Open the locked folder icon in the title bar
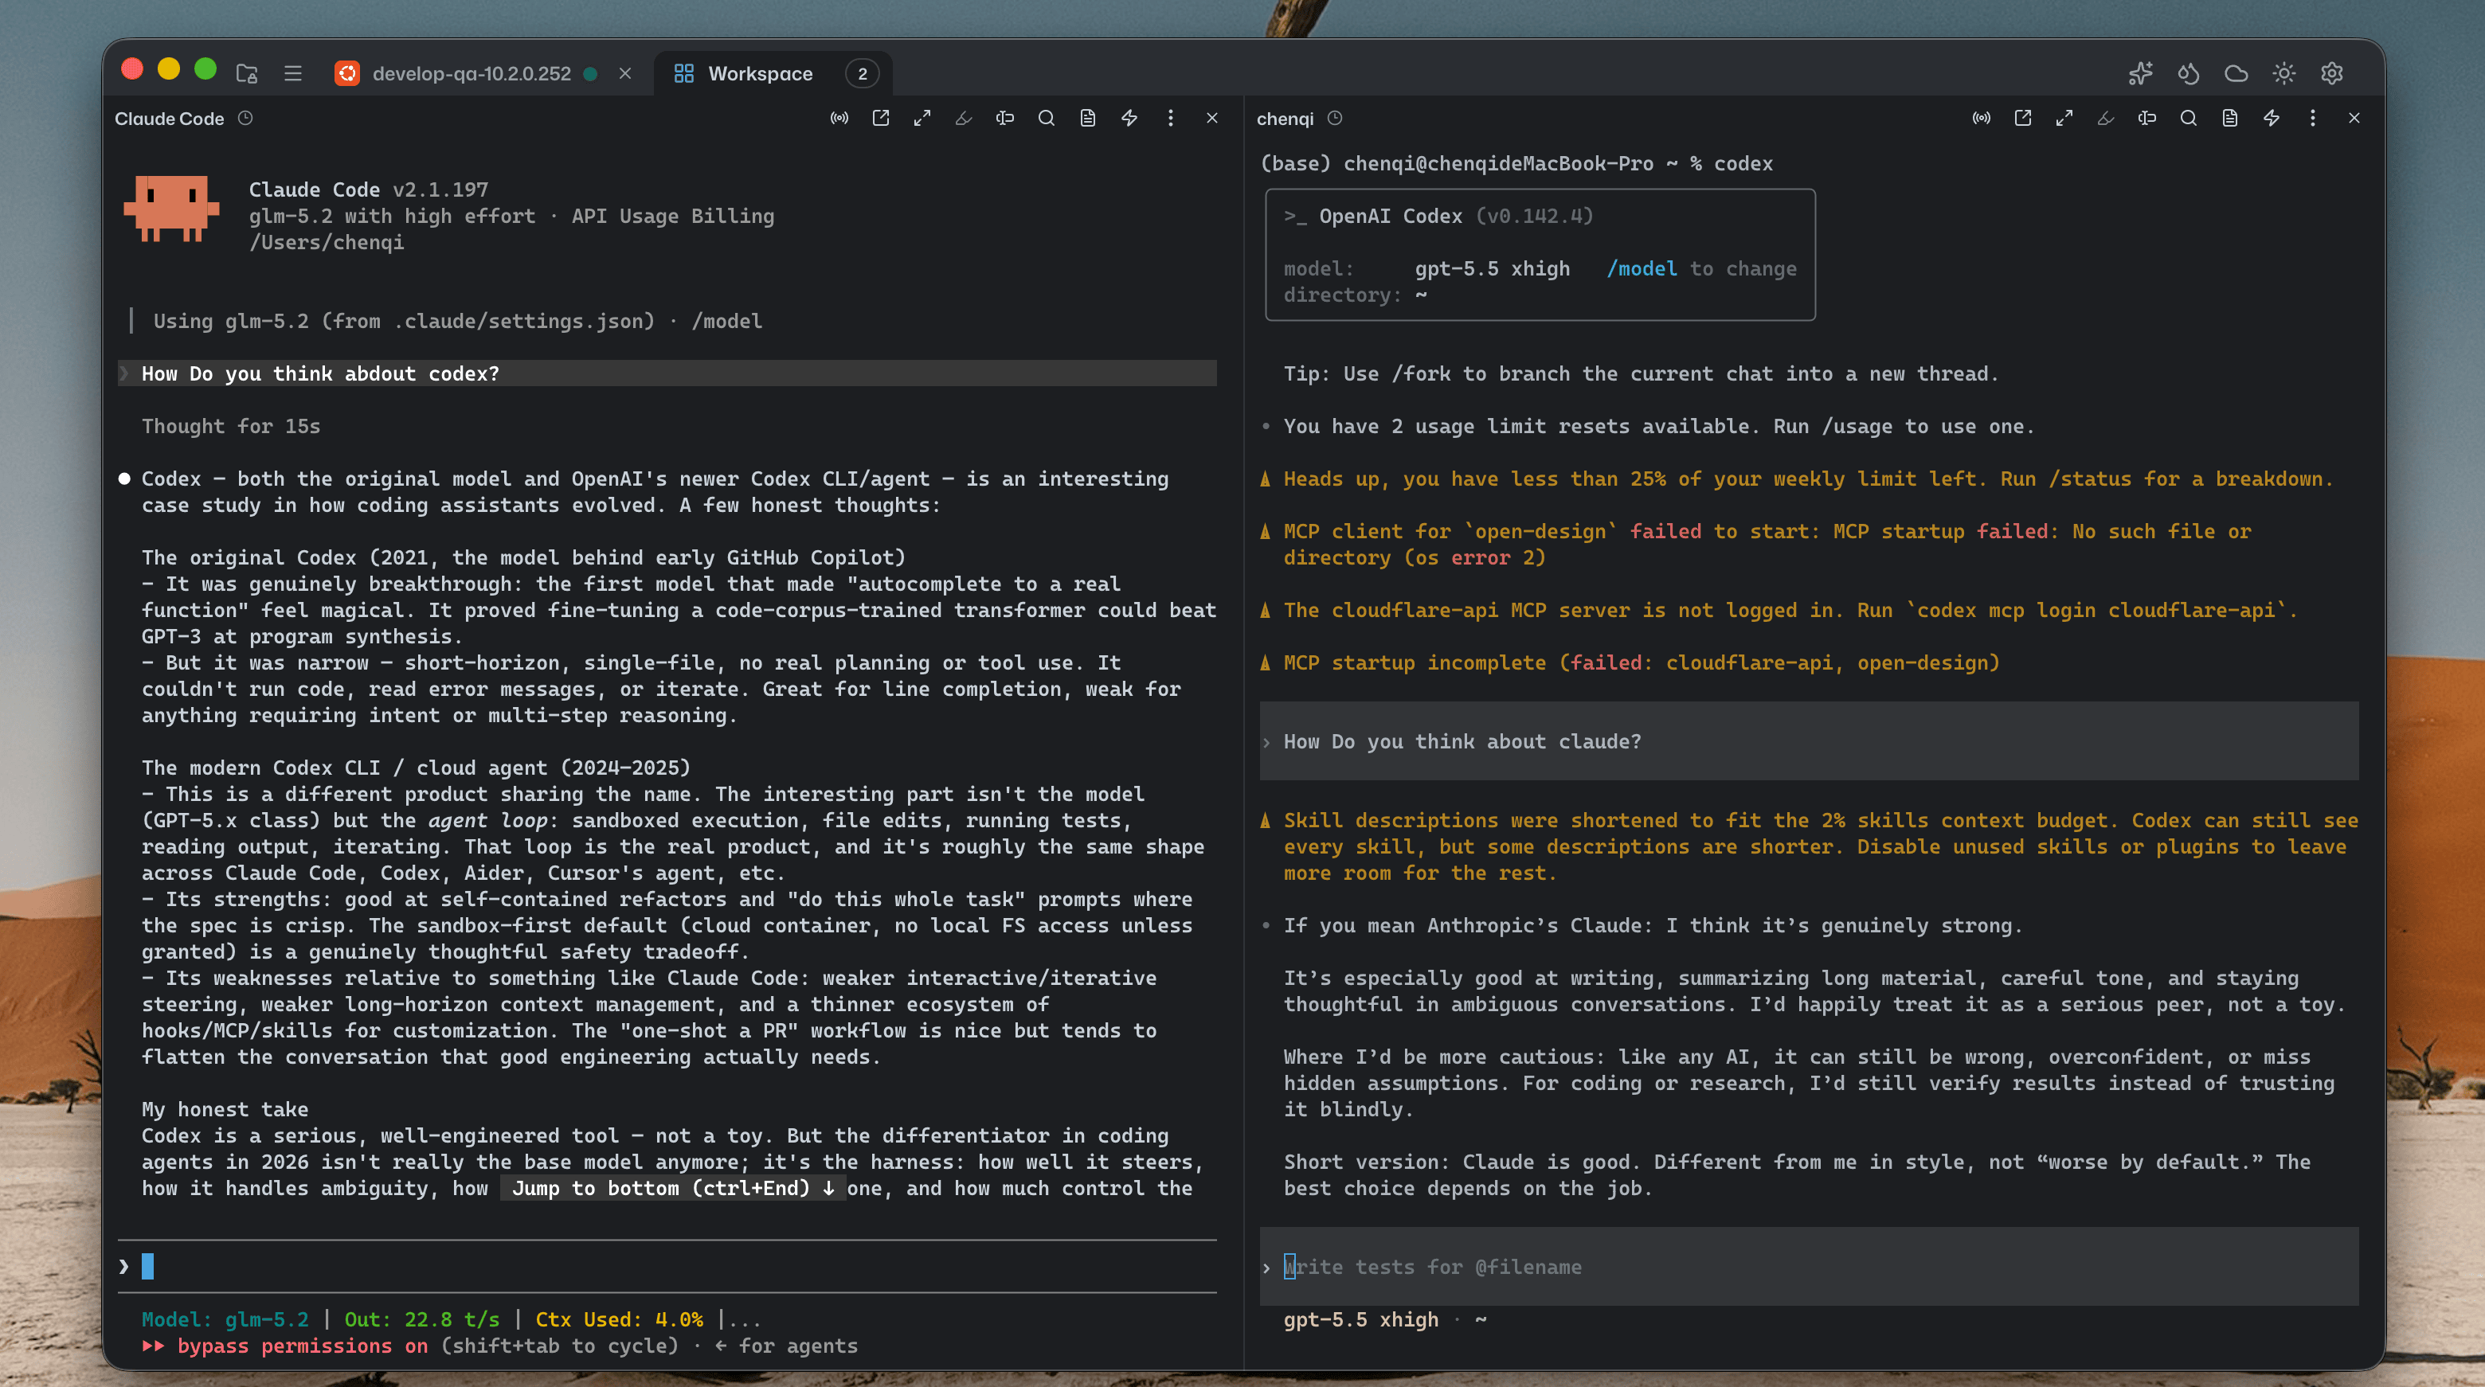Screen dimensions: 2485x1387 tap(247, 73)
